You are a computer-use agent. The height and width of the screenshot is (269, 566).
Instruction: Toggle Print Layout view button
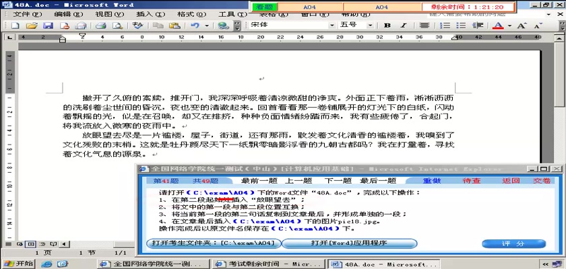pos(30,244)
